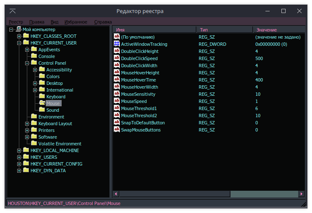
Task: Click the 0x00000000 (0) data cell
Action: pyautogui.click(x=271, y=44)
